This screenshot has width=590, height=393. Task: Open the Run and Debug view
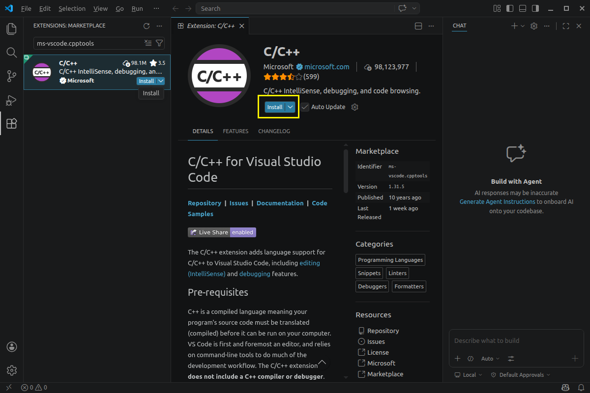pos(12,100)
